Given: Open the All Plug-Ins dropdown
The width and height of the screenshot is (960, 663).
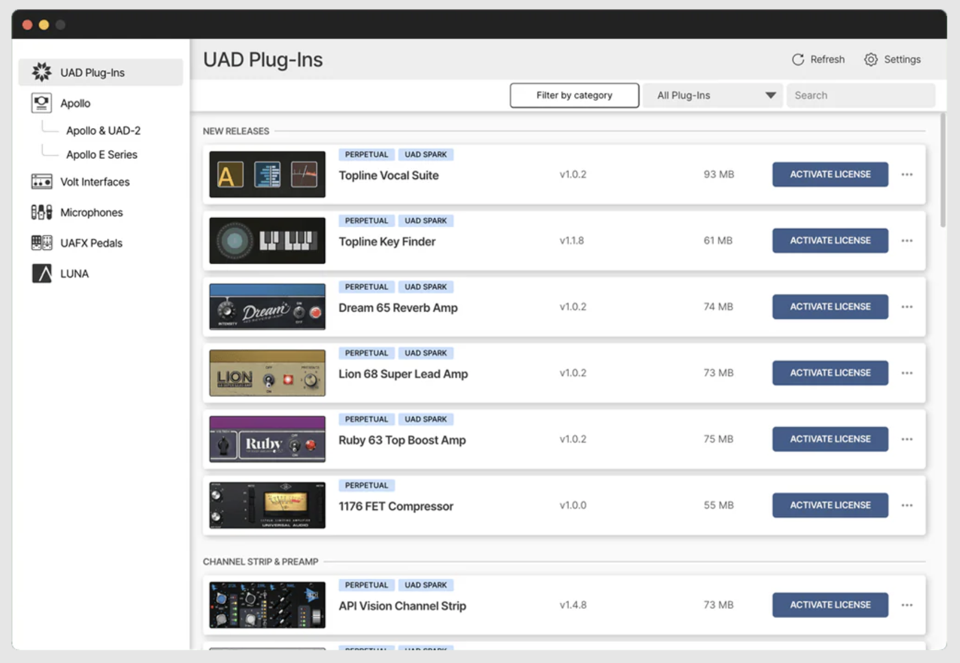Looking at the screenshot, I should [713, 95].
